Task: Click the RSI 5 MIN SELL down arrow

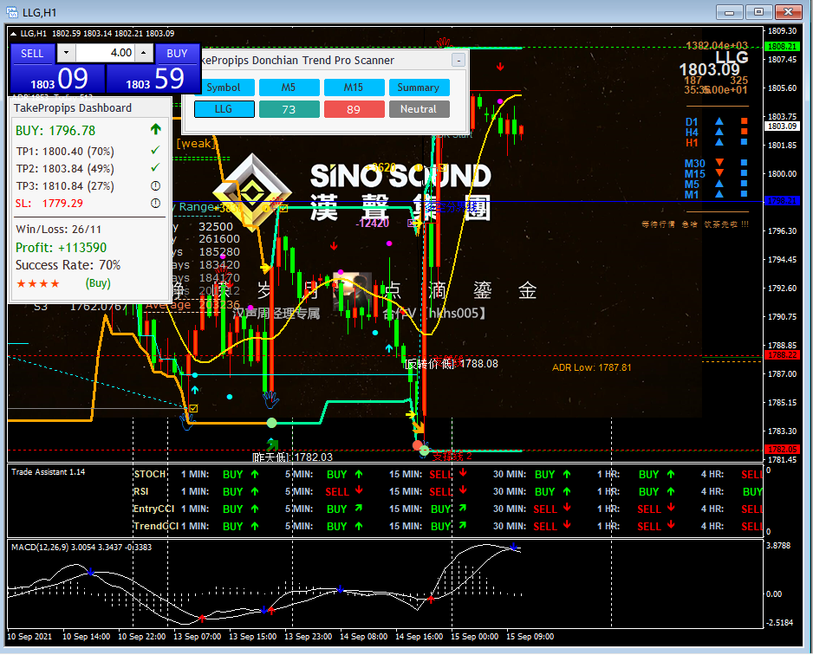Action: [x=359, y=490]
